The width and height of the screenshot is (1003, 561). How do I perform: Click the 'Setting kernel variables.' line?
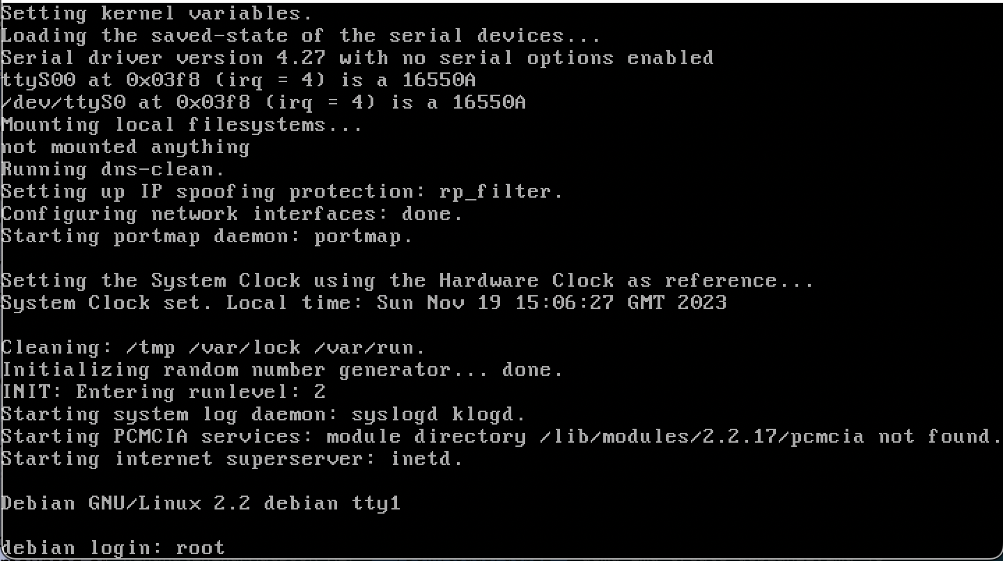(x=157, y=13)
